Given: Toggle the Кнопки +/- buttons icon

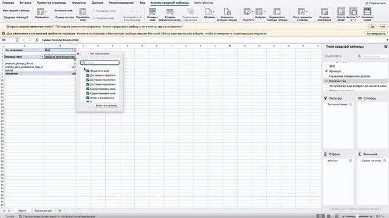Looking at the screenshot, I should (353, 12).
